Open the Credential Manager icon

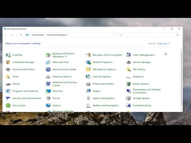point(8,62)
